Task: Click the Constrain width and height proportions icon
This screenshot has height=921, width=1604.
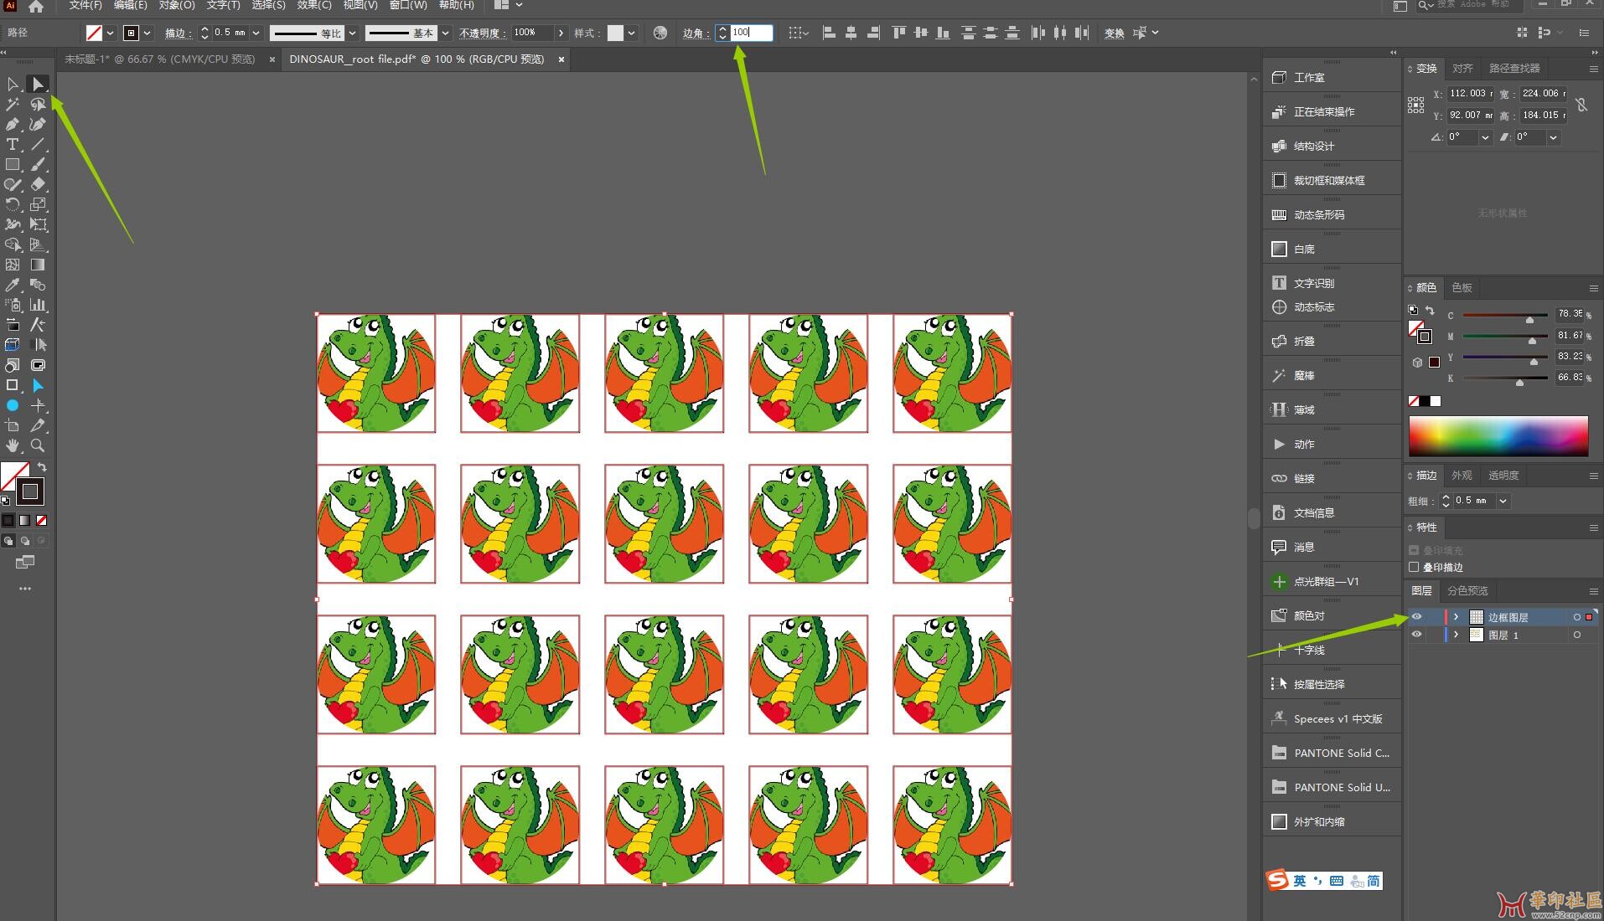Action: (x=1581, y=105)
